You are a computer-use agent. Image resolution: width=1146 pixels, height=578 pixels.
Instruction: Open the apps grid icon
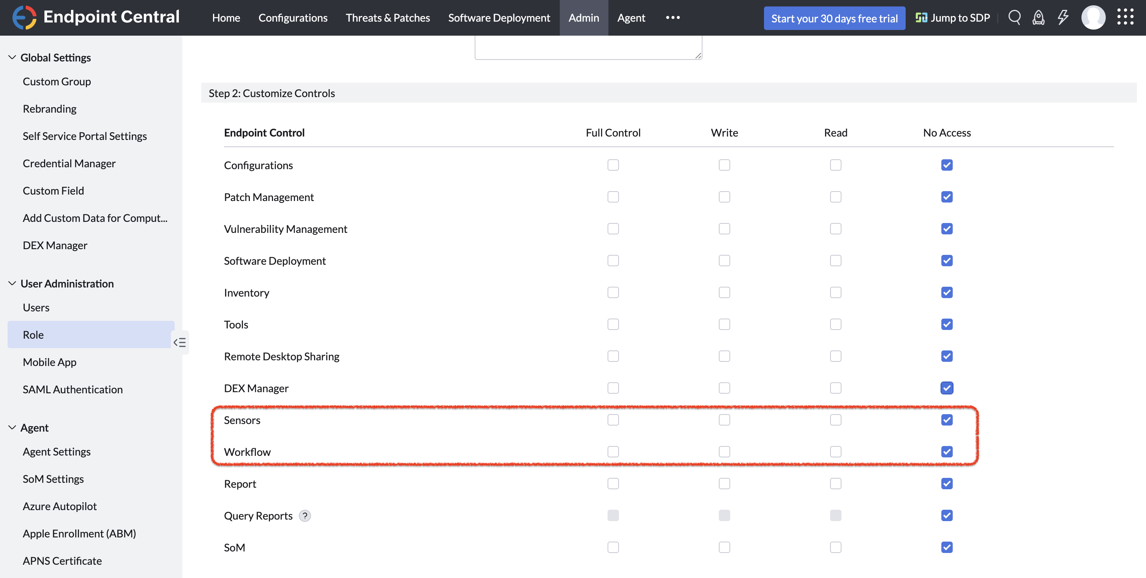(x=1125, y=17)
